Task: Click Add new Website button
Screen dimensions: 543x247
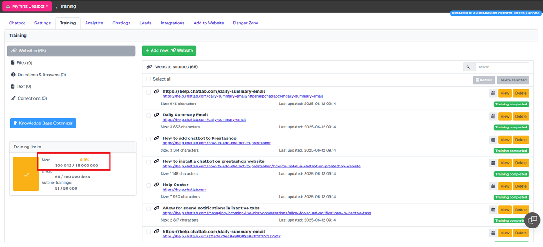Action: [169, 51]
